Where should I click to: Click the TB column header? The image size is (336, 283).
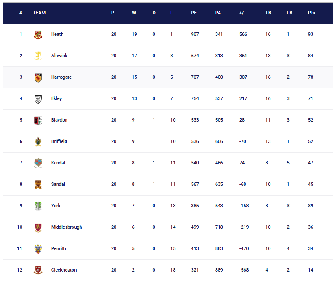click(268, 13)
